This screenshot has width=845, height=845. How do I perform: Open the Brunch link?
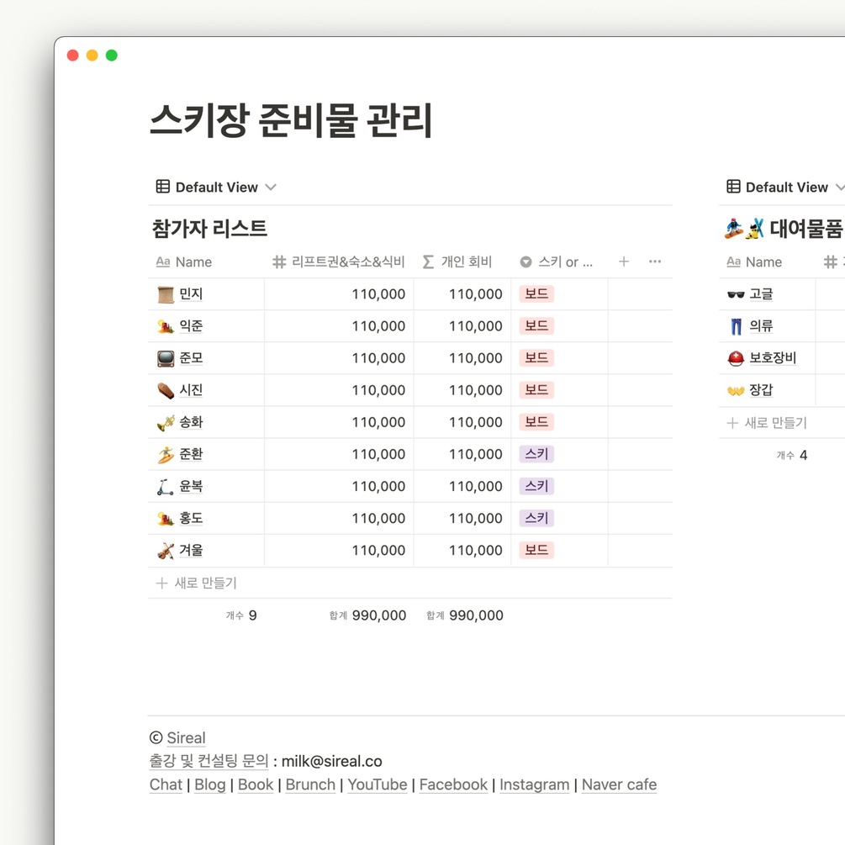(x=310, y=784)
